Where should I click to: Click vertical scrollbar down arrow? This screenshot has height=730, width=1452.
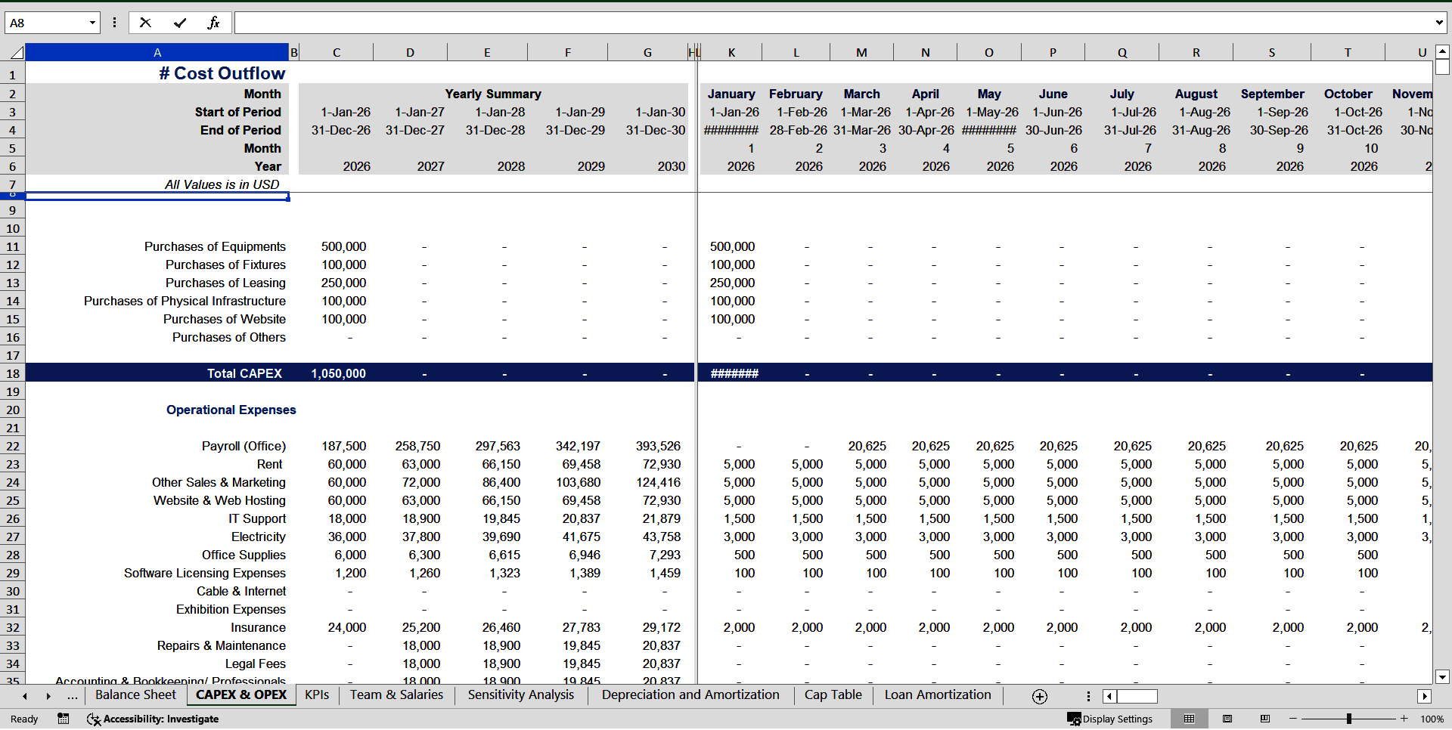click(1442, 677)
